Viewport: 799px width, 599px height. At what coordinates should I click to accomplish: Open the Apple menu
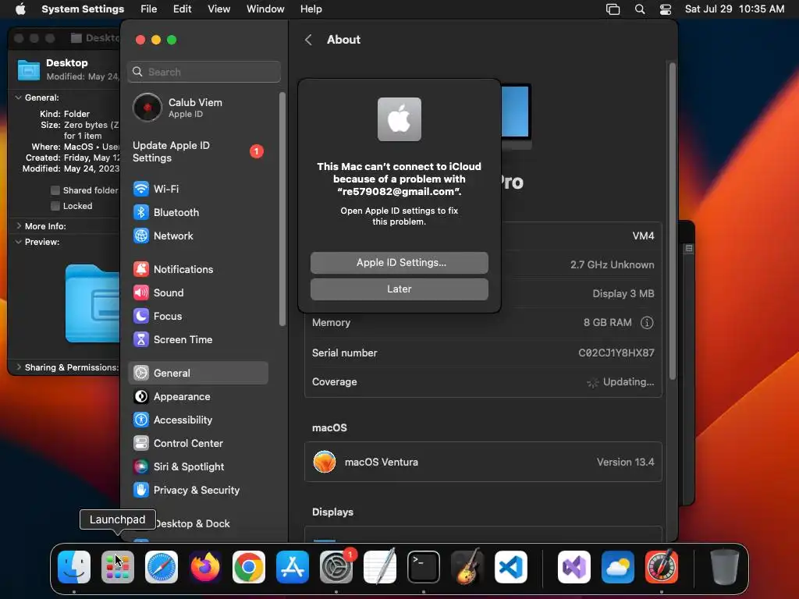[x=20, y=9]
